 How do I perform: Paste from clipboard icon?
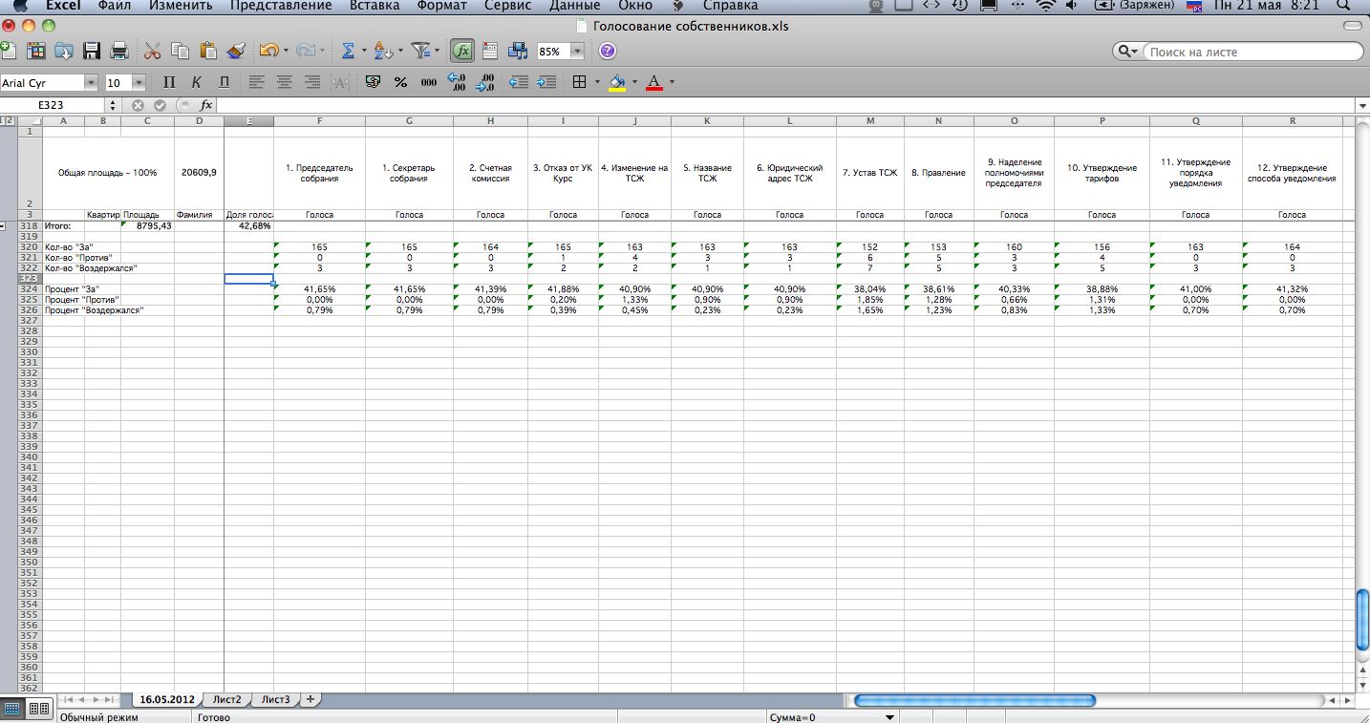click(208, 51)
